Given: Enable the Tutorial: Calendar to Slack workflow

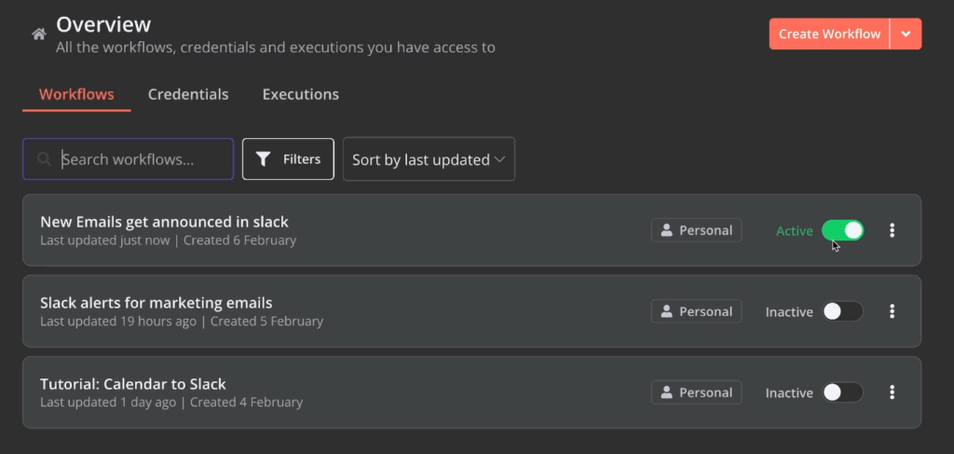Looking at the screenshot, I should tap(842, 392).
